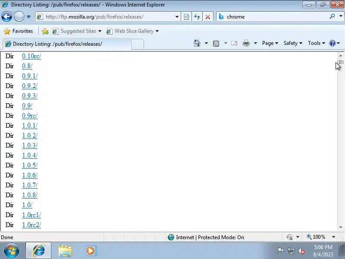Click the red Stop loading icon

(x=207, y=17)
